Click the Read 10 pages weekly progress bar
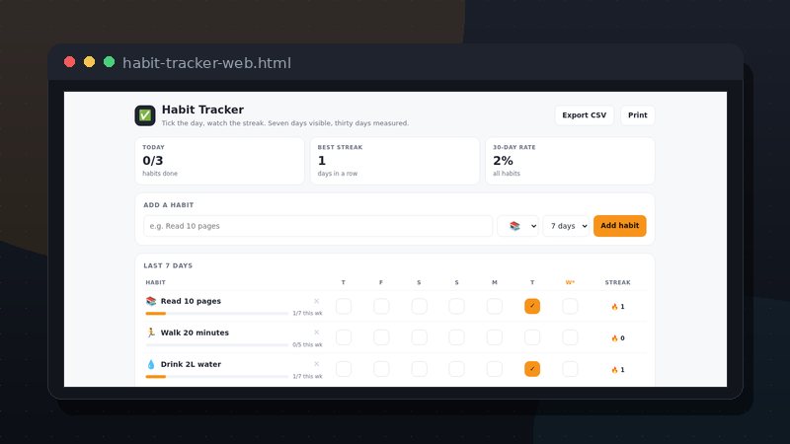The width and height of the screenshot is (790, 444). (x=216, y=314)
